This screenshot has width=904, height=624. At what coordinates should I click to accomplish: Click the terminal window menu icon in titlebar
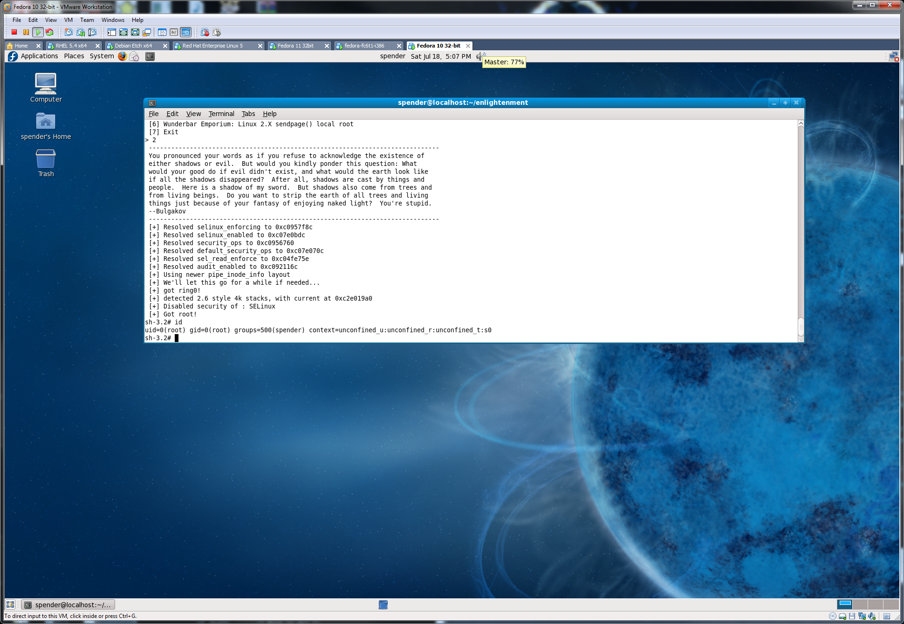(x=152, y=103)
